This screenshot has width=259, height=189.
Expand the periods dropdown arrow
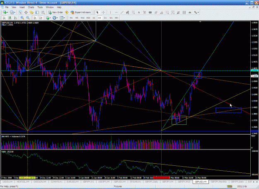tap(57, 18)
